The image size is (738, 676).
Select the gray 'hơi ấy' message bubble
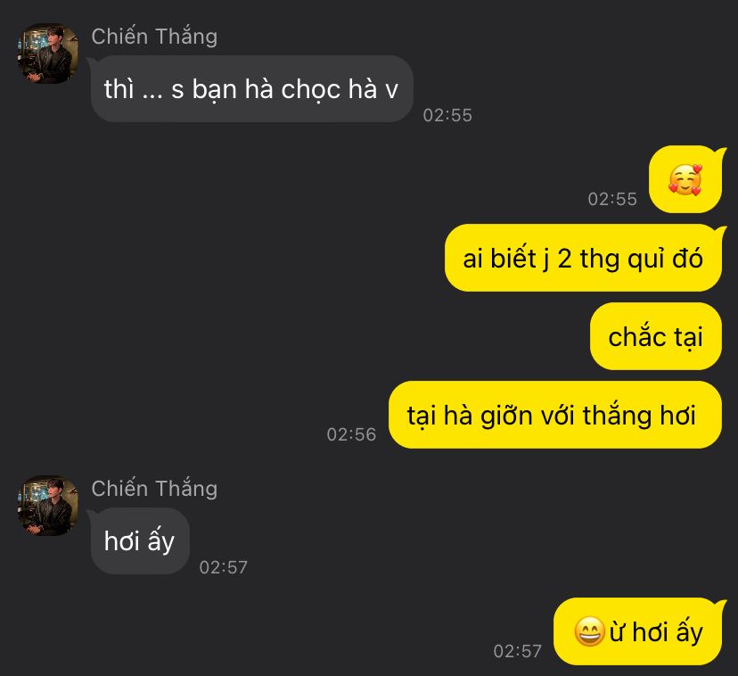point(140,540)
